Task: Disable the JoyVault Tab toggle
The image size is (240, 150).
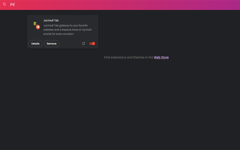Action: 92,43
